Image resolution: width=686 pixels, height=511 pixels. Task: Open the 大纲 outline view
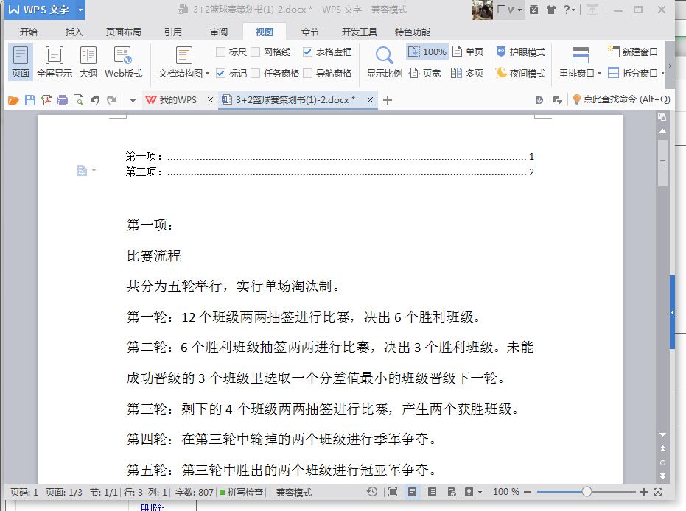(88, 62)
